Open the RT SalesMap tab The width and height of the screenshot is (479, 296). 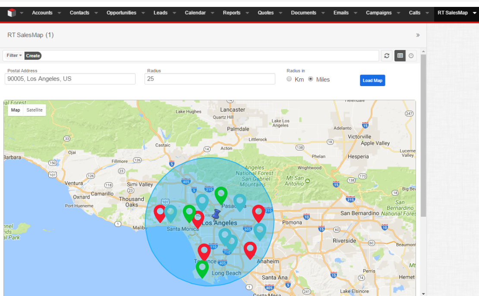pyautogui.click(x=452, y=13)
